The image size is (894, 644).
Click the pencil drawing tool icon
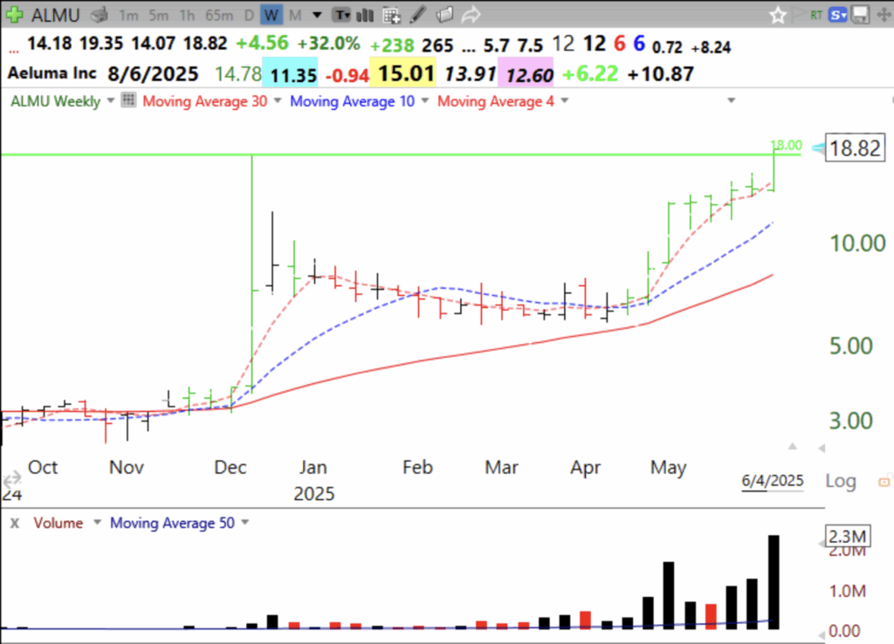416,15
